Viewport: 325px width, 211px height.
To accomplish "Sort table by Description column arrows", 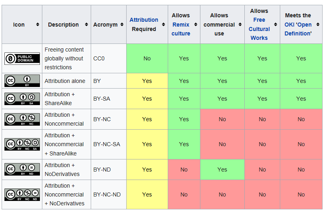I will tap(86, 25).
